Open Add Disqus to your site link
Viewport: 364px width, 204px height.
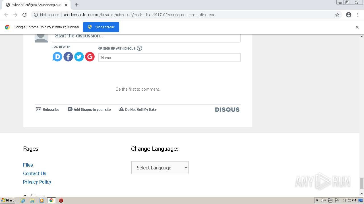pos(89,109)
